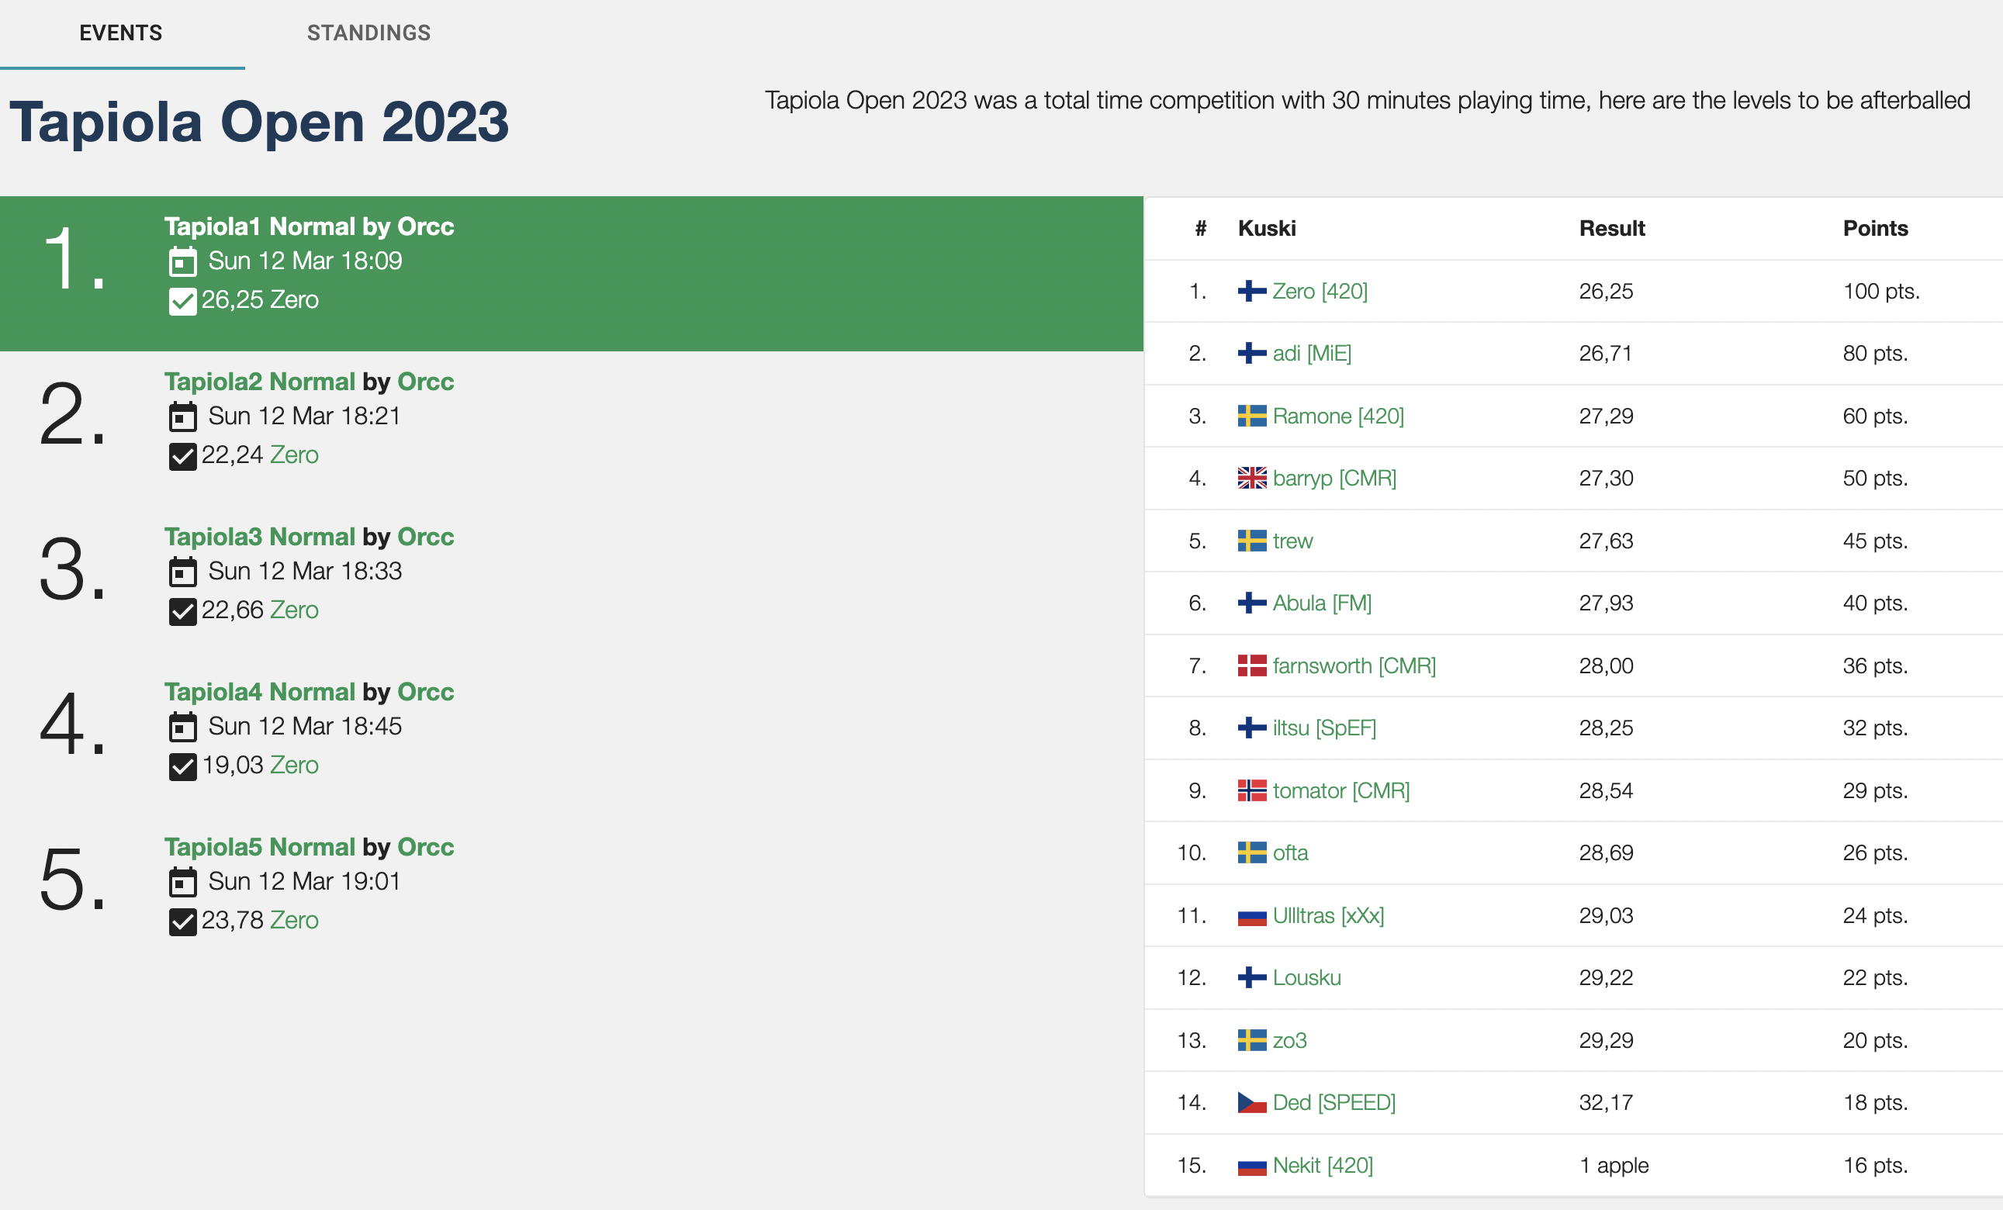Open barryp [CMR] player profile
Viewport: 2003px width, 1210px height.
[1335, 478]
